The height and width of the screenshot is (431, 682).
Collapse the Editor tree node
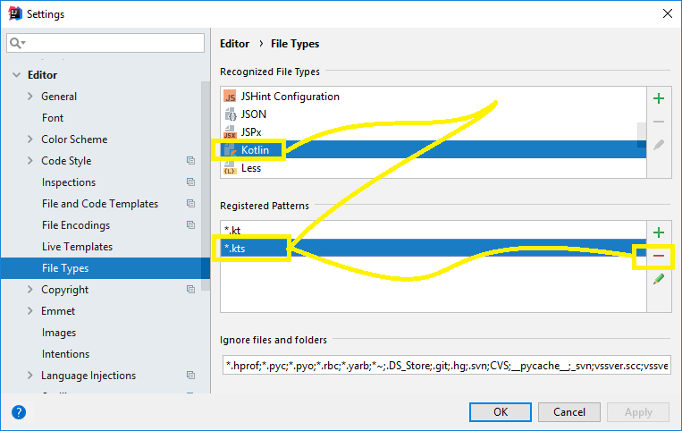(x=16, y=75)
